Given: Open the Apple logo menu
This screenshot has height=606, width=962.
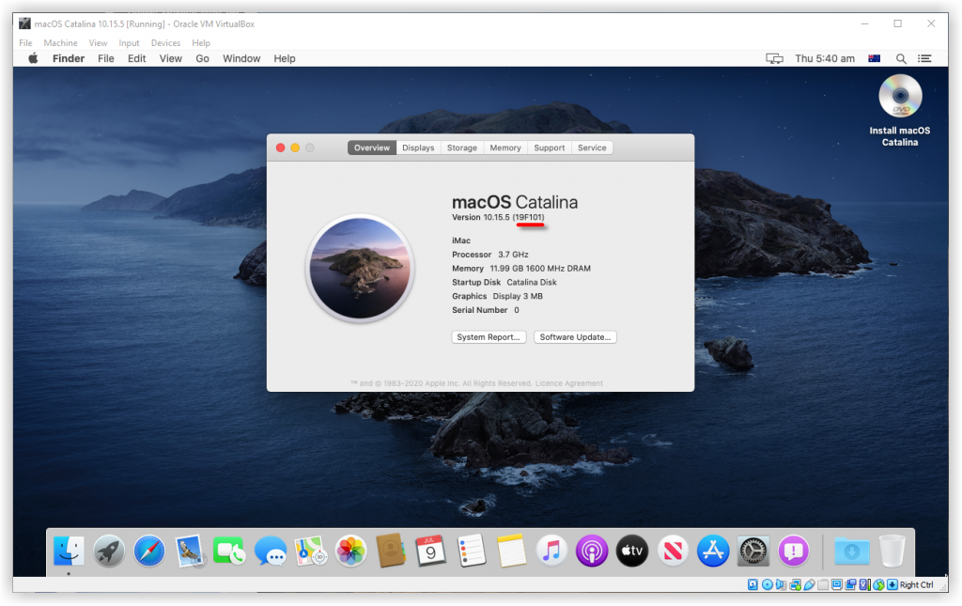Looking at the screenshot, I should click(x=33, y=58).
